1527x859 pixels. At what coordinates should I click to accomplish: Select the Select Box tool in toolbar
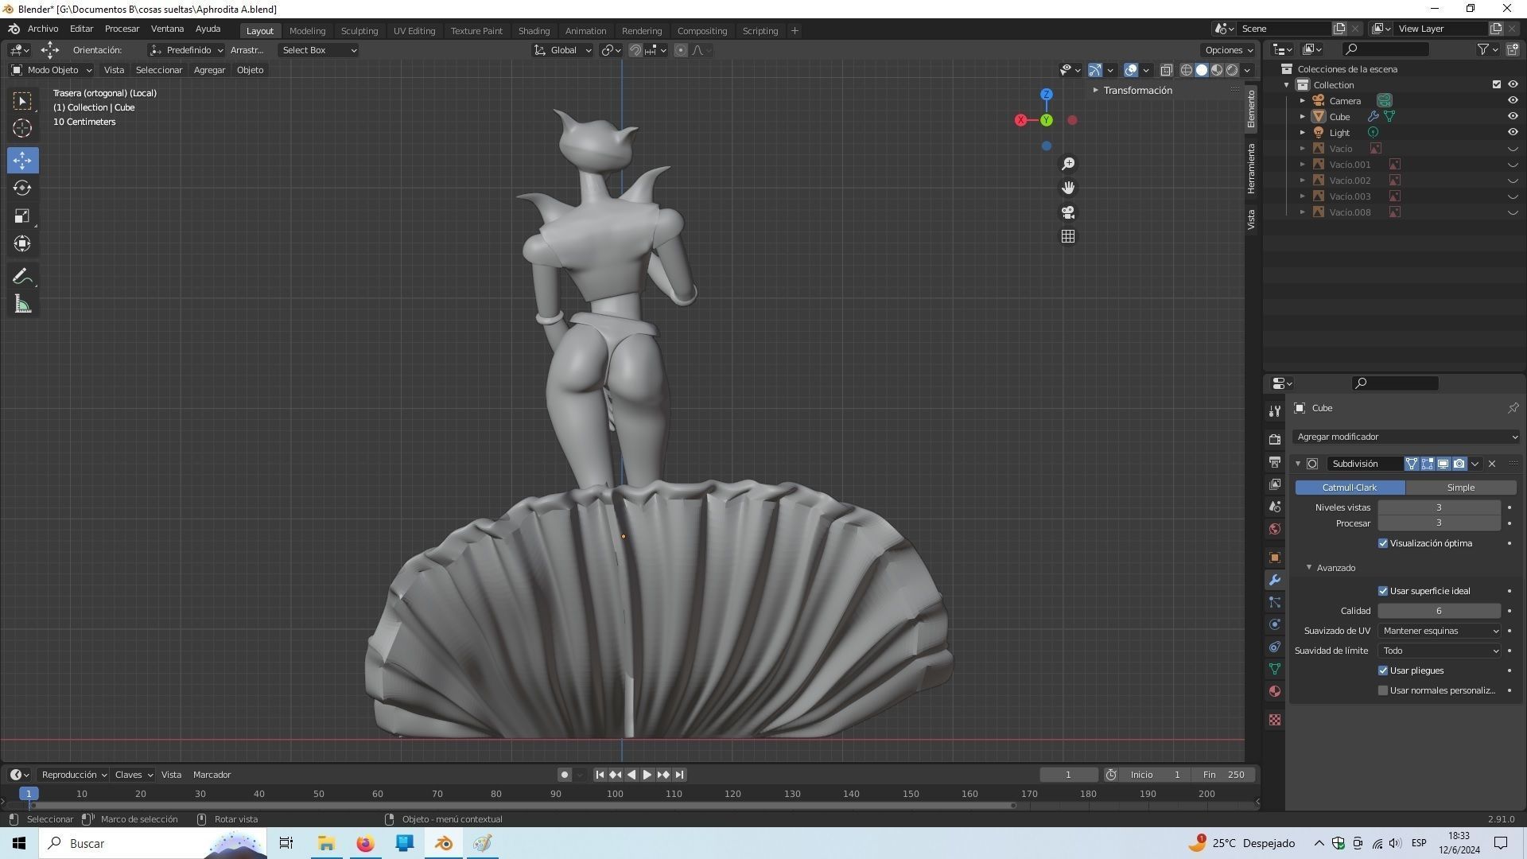coord(22,101)
